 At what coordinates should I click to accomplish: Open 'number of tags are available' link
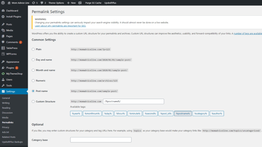click(x=248, y=33)
